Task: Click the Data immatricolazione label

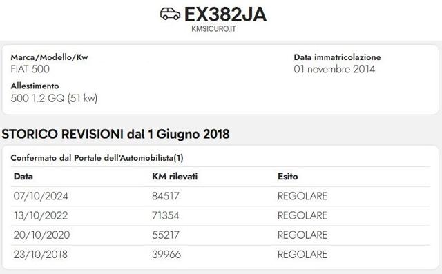Action: 337,57
